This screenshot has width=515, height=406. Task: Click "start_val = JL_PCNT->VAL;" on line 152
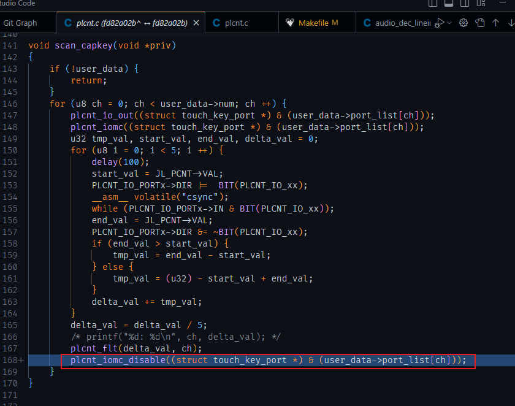tap(158, 174)
